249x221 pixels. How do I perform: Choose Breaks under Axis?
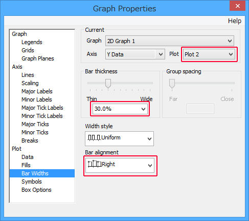tap(30, 140)
